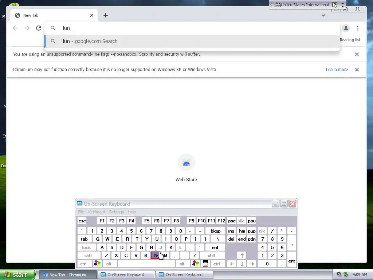Click the browser forward arrow

pos(27,28)
